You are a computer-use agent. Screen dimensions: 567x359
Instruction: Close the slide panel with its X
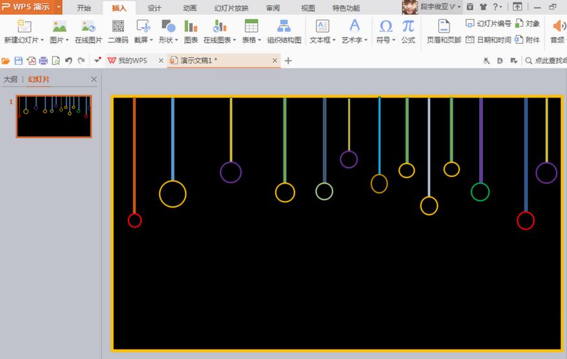[x=94, y=79]
